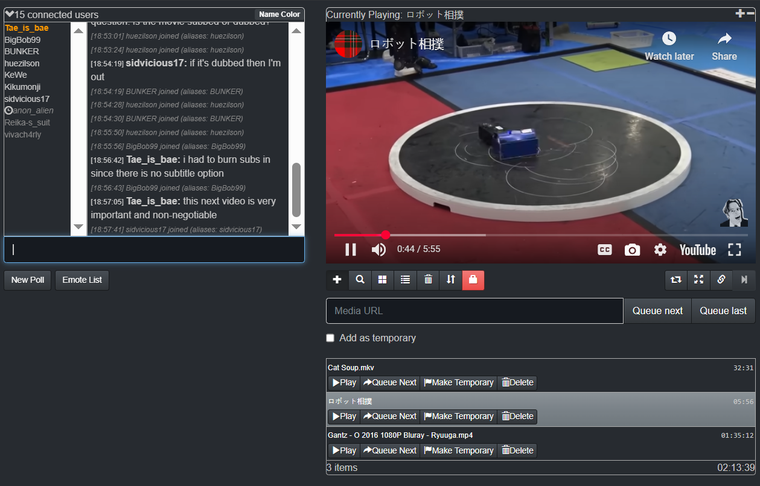Open the Emote List

click(x=82, y=280)
